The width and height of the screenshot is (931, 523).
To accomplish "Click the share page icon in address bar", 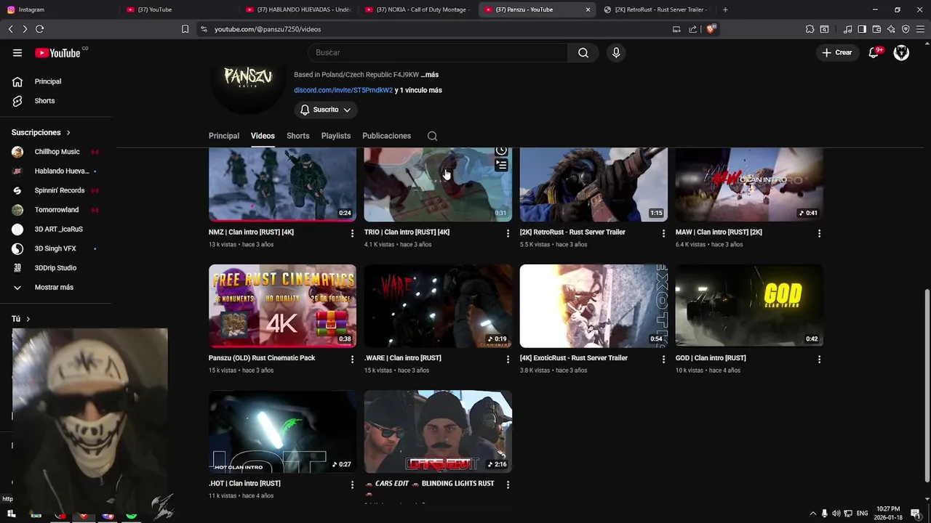I will coord(692,29).
